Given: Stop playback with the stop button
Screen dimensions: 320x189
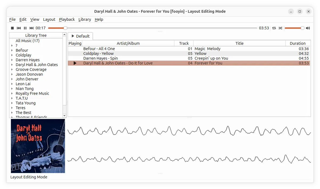Looking at the screenshot, I should pos(12,28).
